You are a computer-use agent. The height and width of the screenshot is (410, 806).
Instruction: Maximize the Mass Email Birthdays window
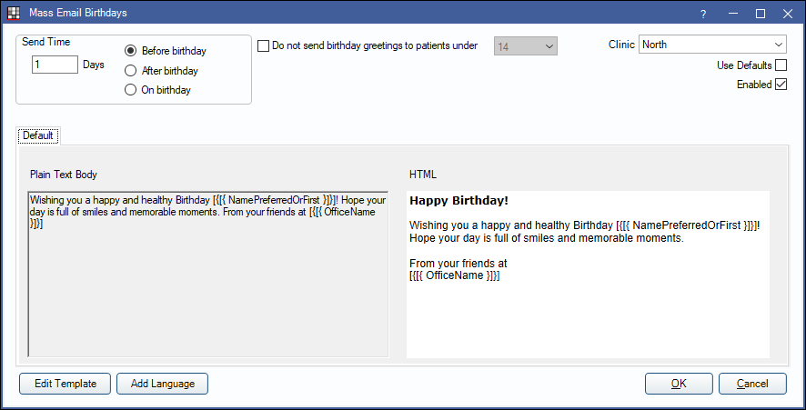click(761, 14)
